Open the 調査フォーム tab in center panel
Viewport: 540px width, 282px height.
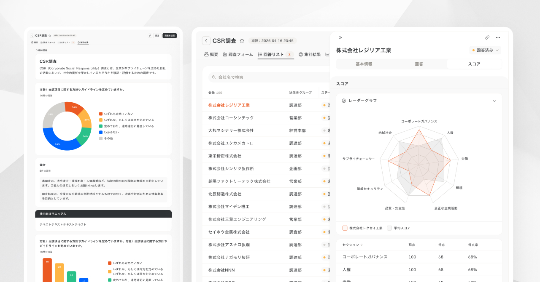tap(238, 54)
